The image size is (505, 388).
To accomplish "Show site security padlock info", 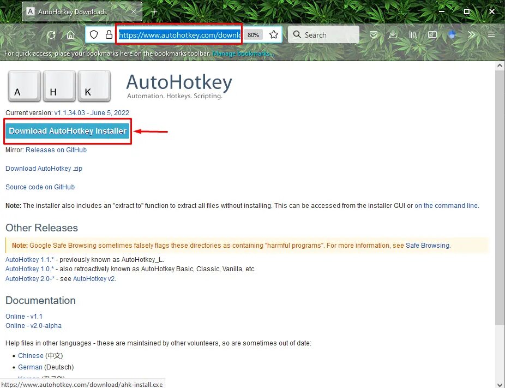I will pos(109,34).
